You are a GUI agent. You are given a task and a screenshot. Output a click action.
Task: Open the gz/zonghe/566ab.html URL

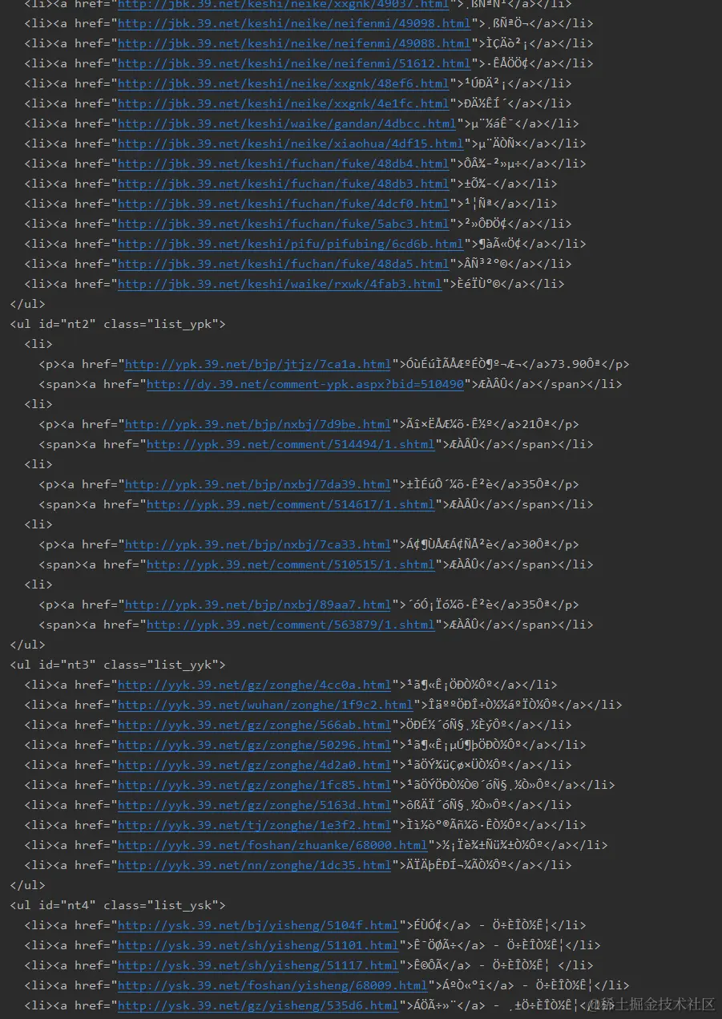click(255, 725)
